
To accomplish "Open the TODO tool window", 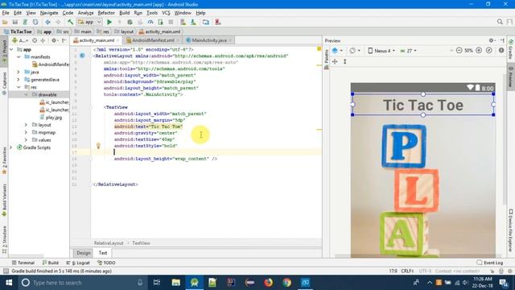I will pos(106,263).
